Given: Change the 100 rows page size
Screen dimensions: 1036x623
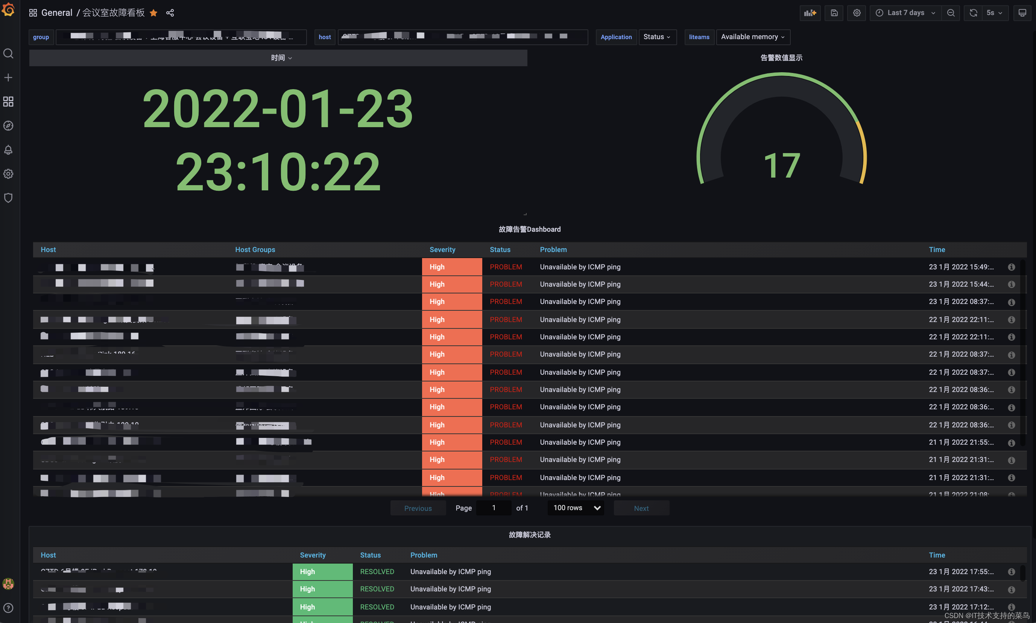Looking at the screenshot, I should point(576,508).
